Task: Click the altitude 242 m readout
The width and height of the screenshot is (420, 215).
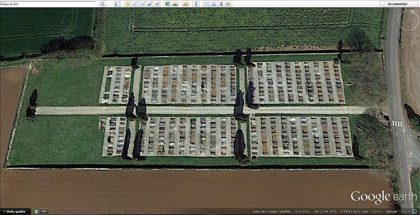Action: click(x=398, y=212)
